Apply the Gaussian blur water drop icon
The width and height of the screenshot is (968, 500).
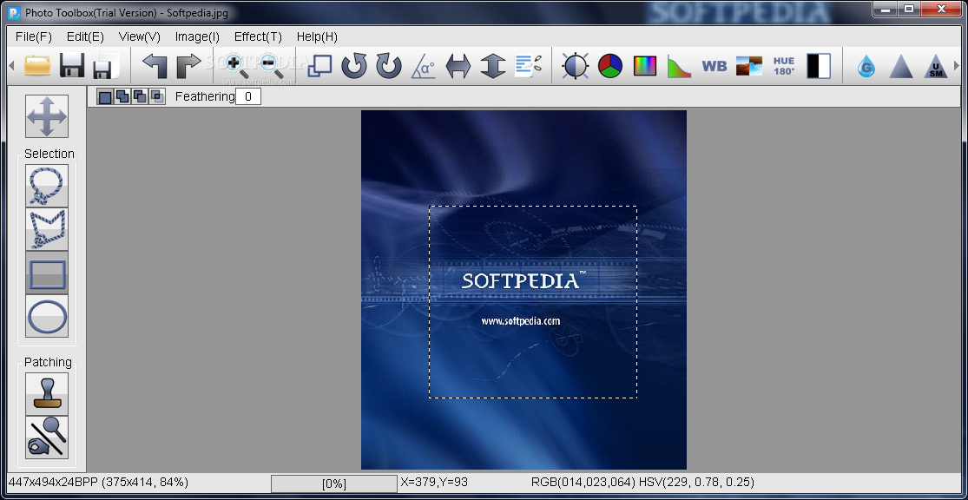pos(866,65)
